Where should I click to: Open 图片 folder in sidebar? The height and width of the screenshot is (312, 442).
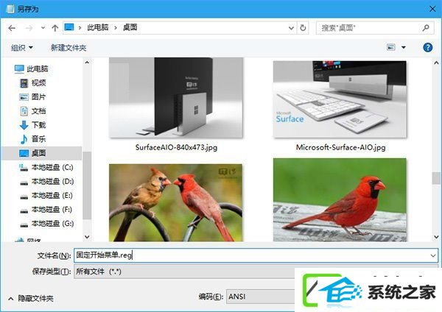pos(38,97)
